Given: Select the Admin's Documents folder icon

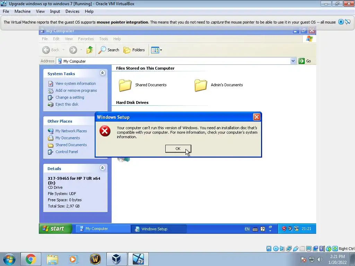Looking at the screenshot, I should [201, 85].
